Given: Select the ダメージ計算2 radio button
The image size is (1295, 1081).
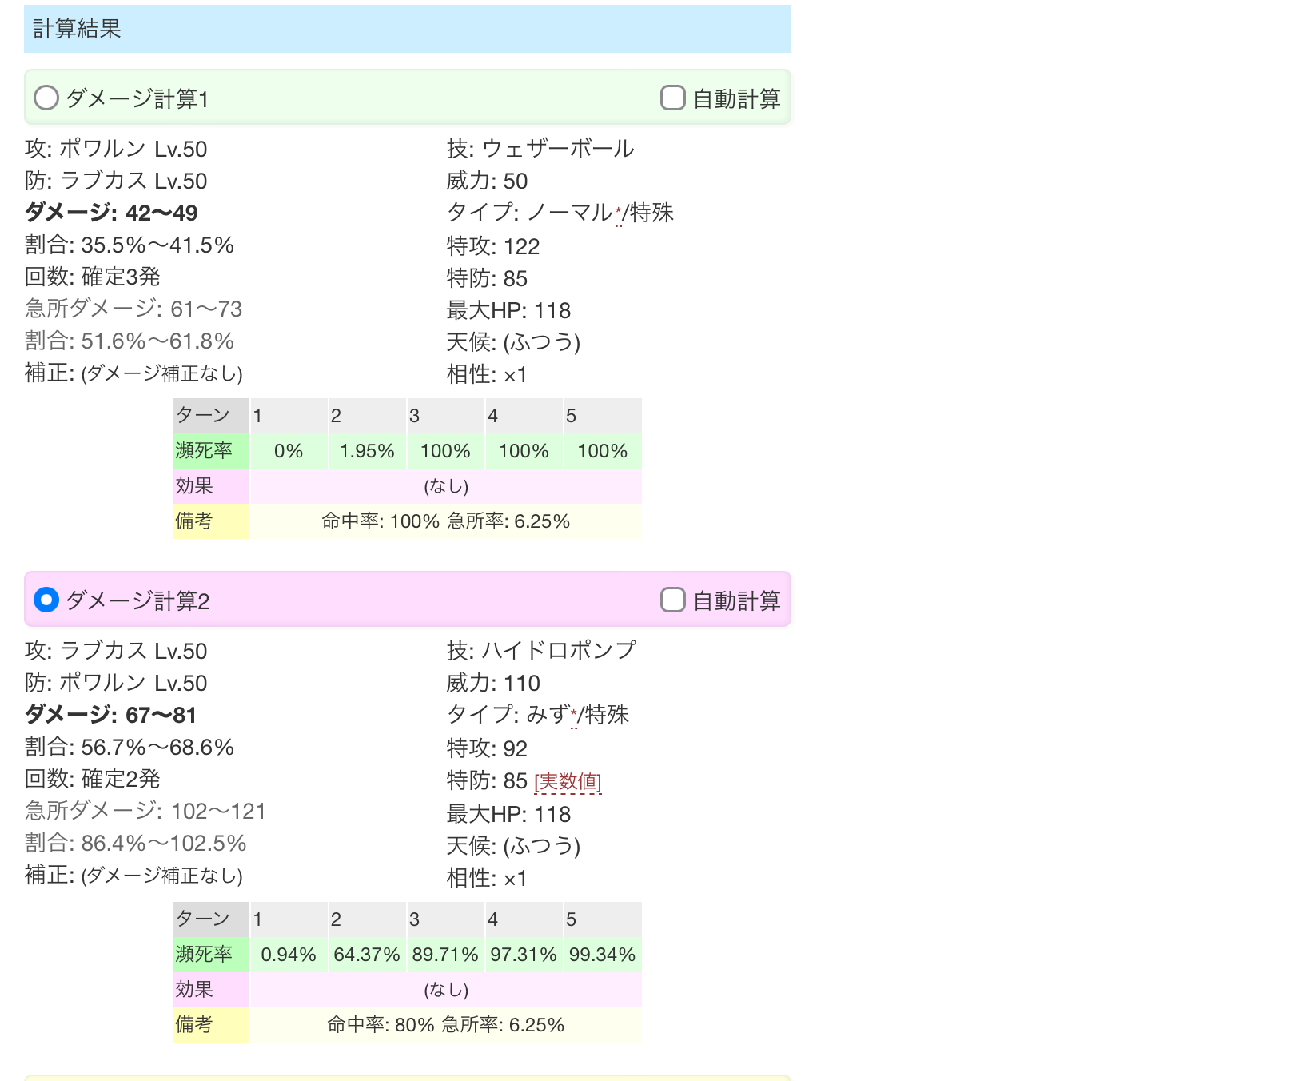Looking at the screenshot, I should (46, 600).
